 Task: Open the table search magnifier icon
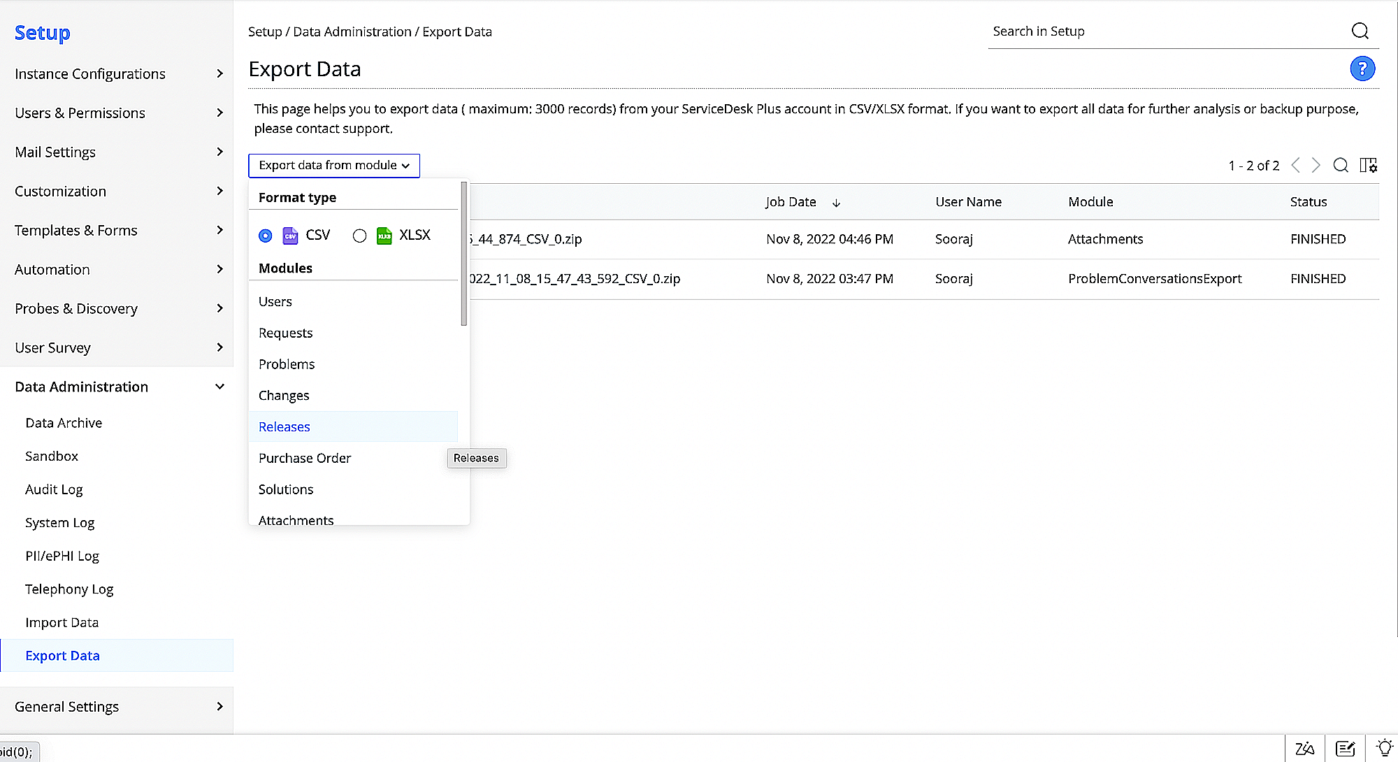(x=1340, y=165)
